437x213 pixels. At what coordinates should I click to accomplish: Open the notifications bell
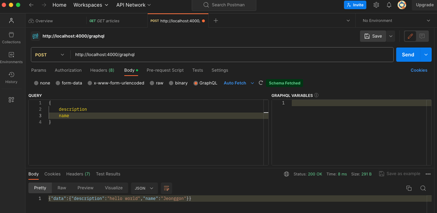[x=389, y=5]
